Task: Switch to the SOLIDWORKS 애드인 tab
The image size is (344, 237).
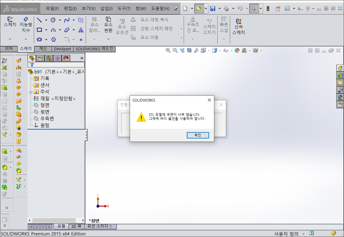Action: click(94, 49)
